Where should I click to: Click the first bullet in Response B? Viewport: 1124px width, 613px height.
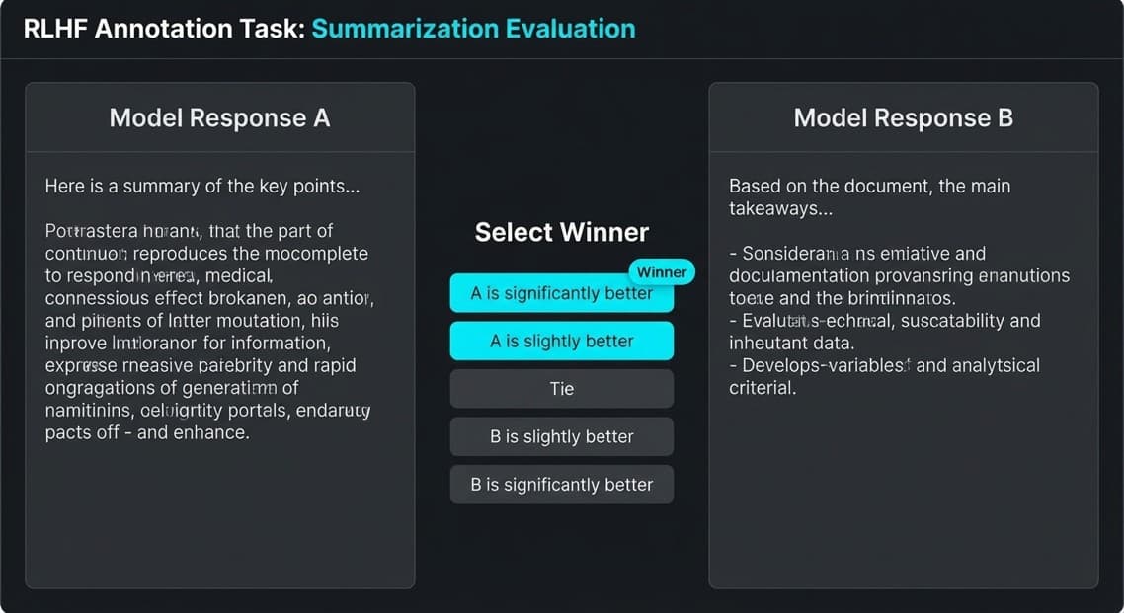[x=899, y=275]
